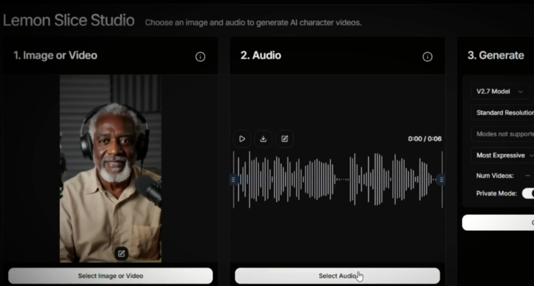Toggle the Private Mode switch

[x=528, y=193]
